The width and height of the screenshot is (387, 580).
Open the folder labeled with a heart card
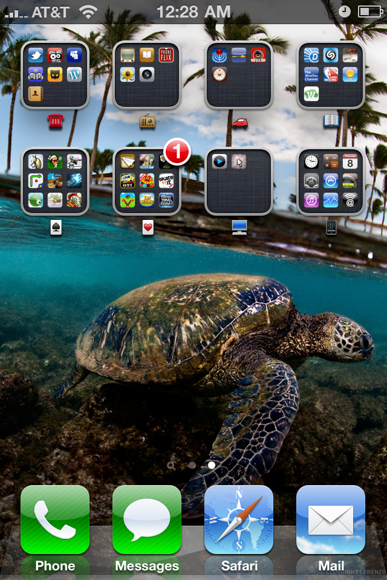(147, 181)
